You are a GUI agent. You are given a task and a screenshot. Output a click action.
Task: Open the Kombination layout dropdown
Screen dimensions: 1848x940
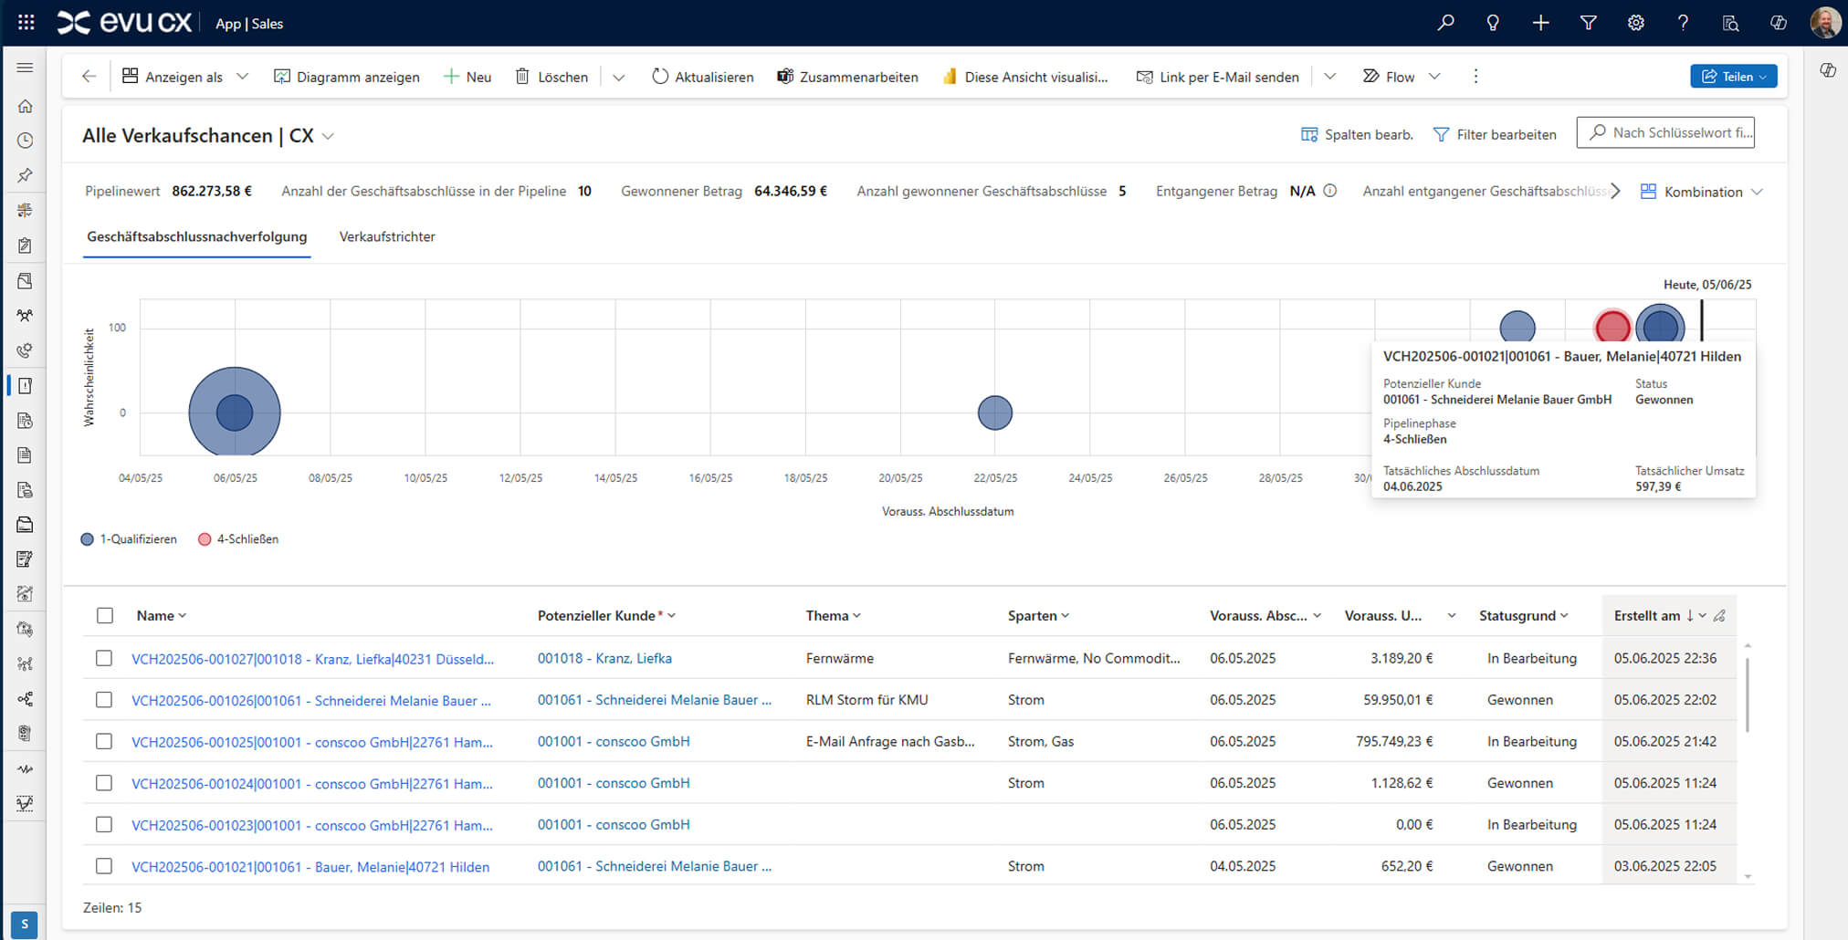(x=1702, y=192)
